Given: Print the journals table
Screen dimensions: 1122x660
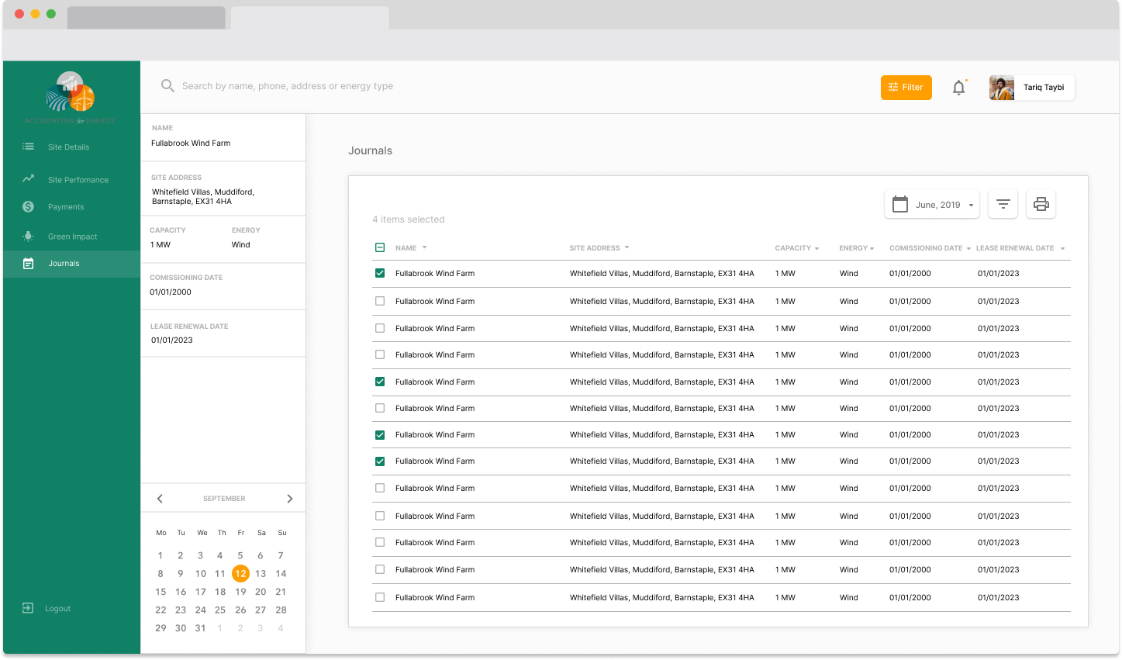Looking at the screenshot, I should click(1041, 205).
